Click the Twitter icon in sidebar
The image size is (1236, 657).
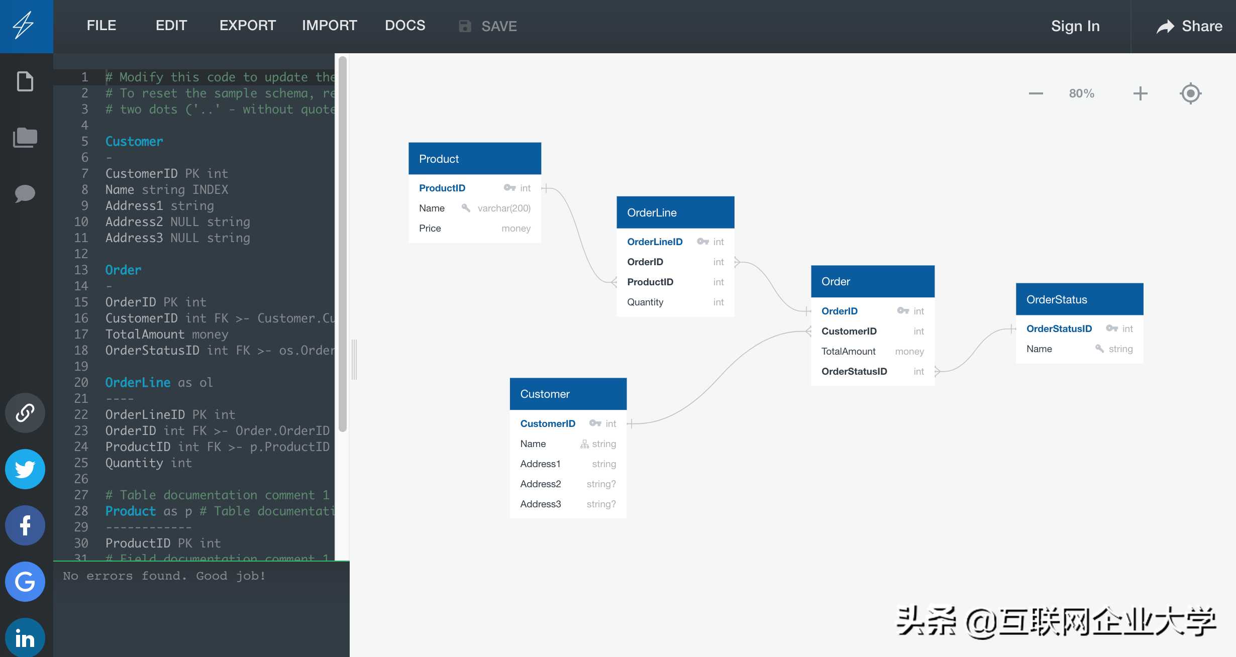pos(25,469)
